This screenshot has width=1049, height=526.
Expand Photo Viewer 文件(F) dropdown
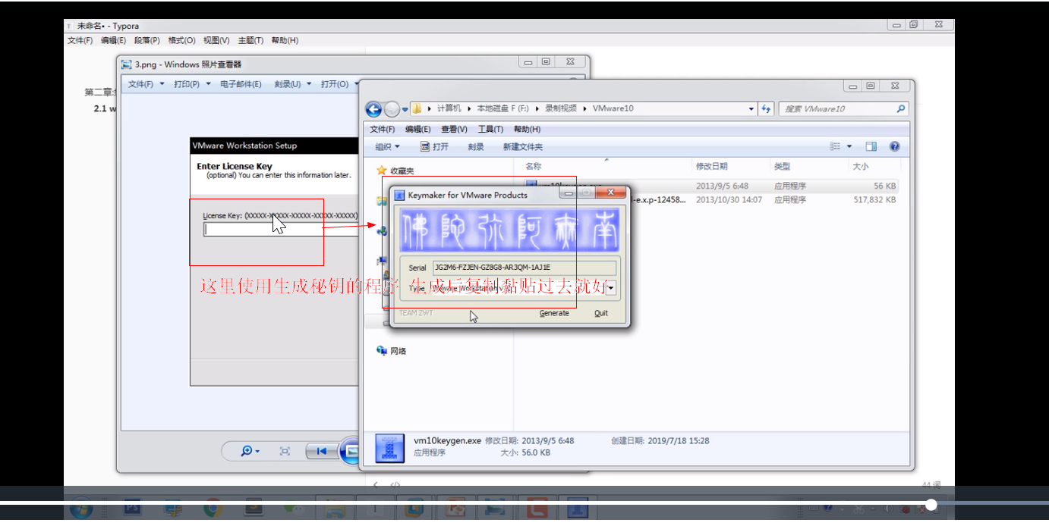146,84
